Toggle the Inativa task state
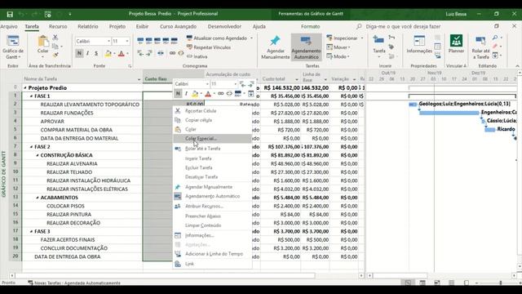Image resolution: width=522 pixels, height=294 pixels. coord(197,56)
